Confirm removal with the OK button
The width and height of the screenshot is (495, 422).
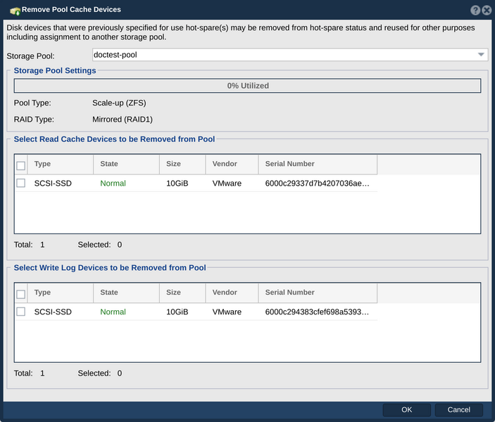coord(406,410)
